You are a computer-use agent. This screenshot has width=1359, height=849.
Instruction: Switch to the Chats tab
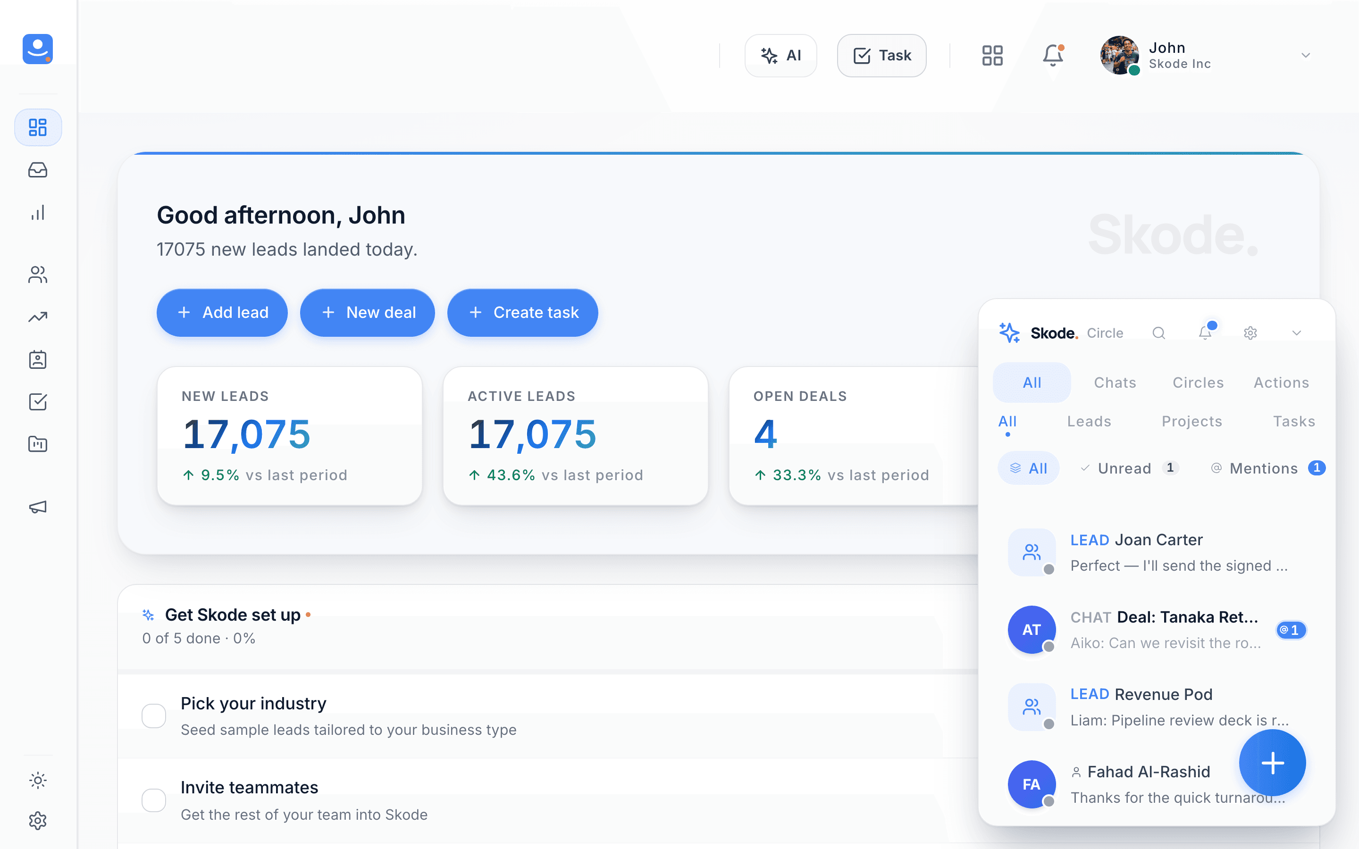[1115, 383]
